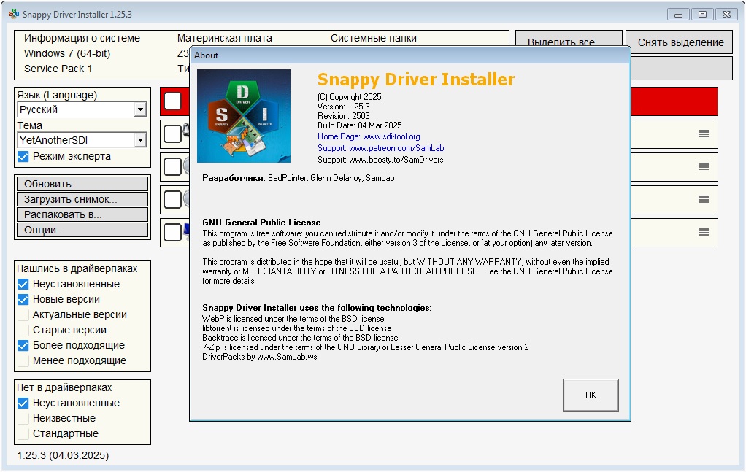Enable Старые версии checkbox
This screenshot has width=746, height=472.
coord(23,330)
